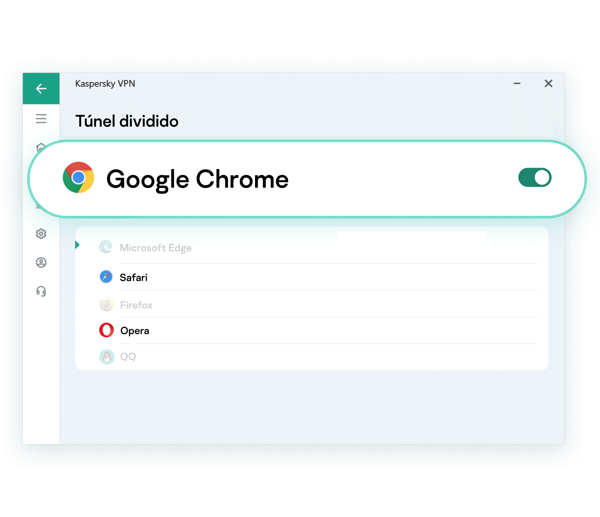Image resolution: width=600 pixels, height=517 pixels.
Task: Click the Google Chrome label text
Action: pos(197,179)
